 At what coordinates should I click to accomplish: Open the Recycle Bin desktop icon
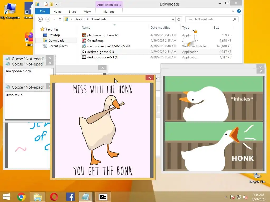coord(257,178)
